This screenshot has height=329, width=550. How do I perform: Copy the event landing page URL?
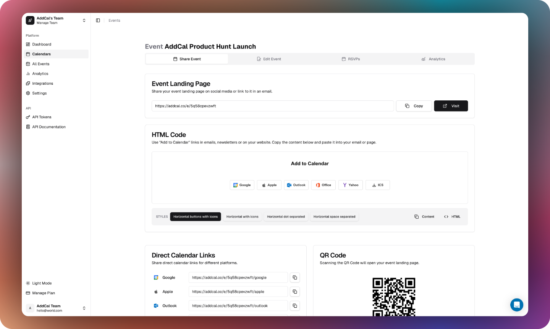414,106
